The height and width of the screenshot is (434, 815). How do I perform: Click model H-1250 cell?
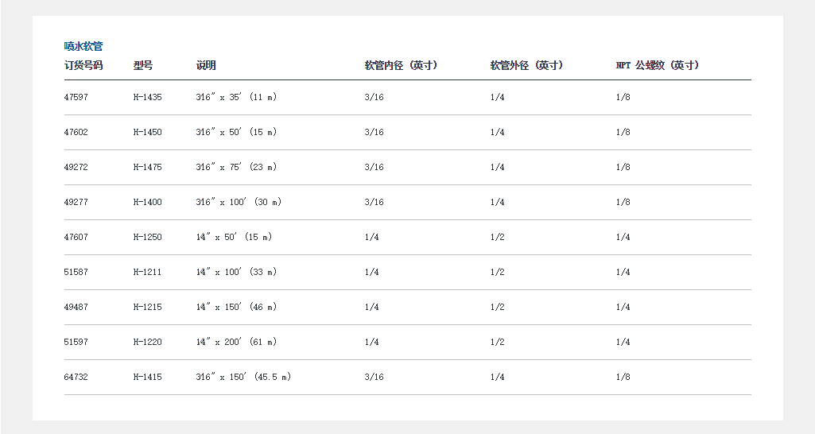(147, 237)
